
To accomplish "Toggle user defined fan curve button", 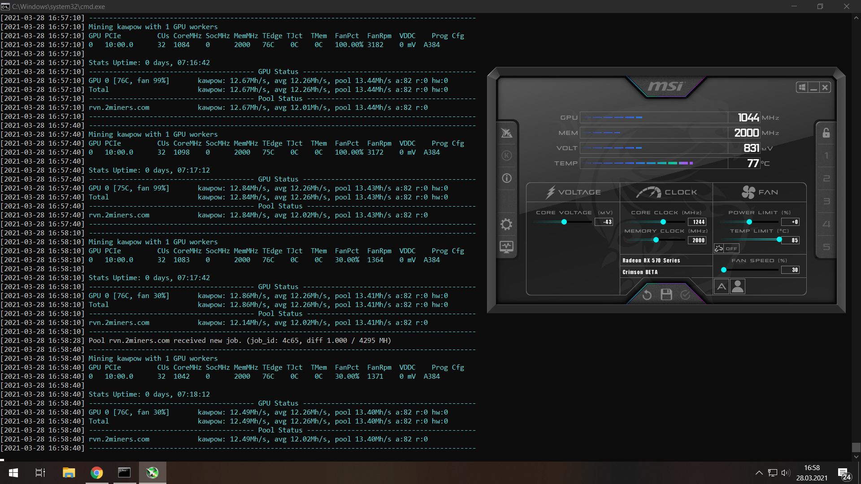I will pyautogui.click(x=738, y=286).
